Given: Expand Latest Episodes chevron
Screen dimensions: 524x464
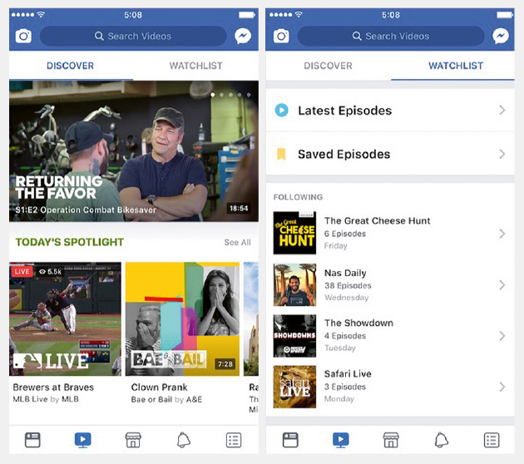Looking at the screenshot, I should point(502,111).
